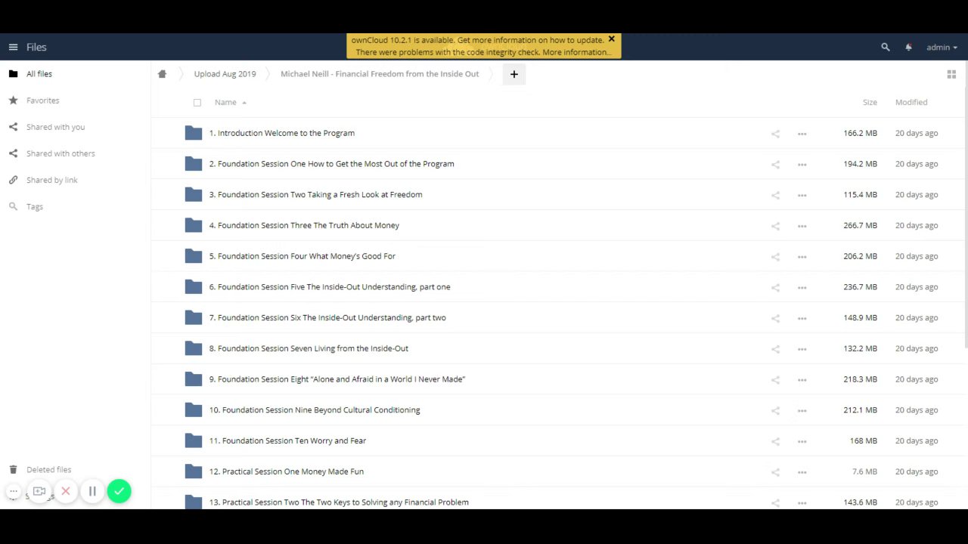Share the 6. Foundation Session Five folder
The image size is (968, 544).
(x=775, y=288)
